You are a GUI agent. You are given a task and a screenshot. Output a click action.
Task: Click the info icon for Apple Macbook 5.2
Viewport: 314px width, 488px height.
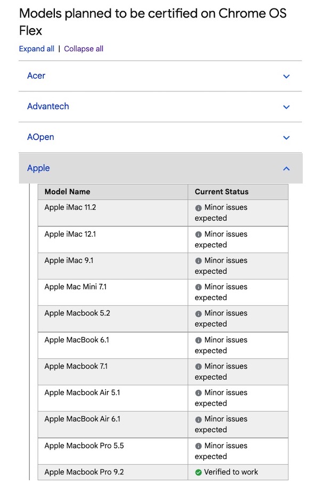(198, 313)
